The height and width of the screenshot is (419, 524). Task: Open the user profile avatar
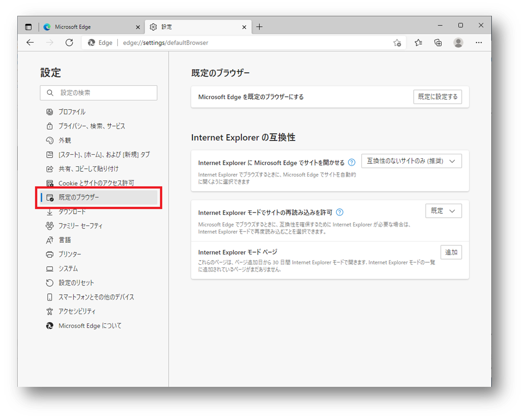click(458, 43)
